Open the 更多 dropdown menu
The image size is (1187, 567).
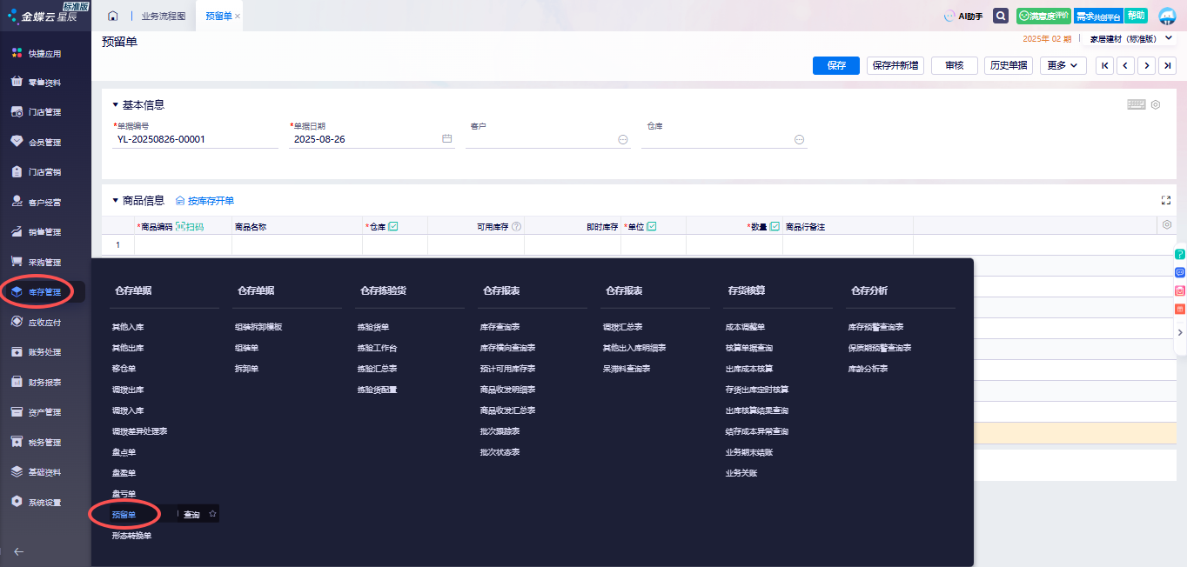1063,65
